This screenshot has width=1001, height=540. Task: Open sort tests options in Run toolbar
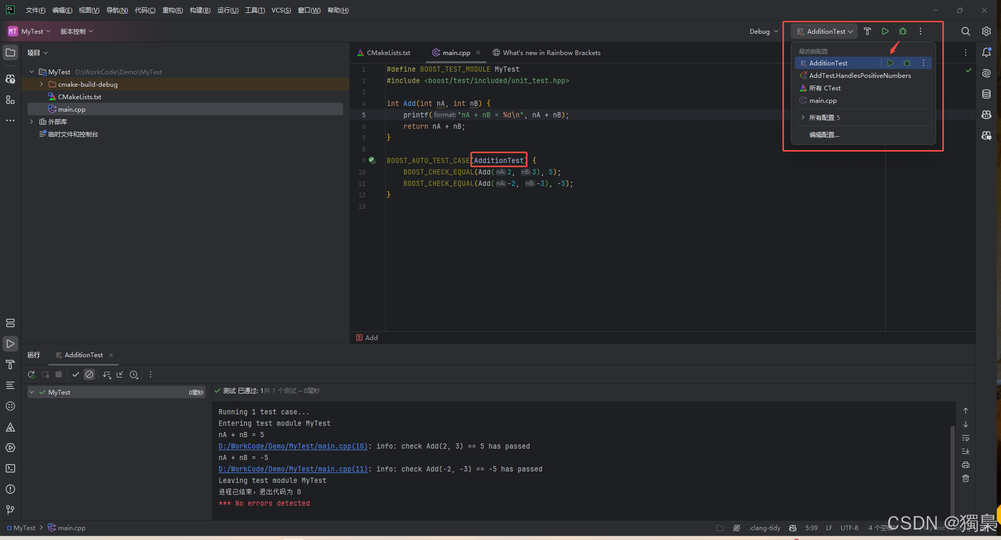coord(107,374)
